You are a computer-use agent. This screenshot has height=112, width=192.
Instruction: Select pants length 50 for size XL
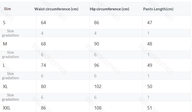pos(150,87)
